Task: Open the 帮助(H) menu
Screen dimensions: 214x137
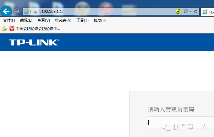Action: point(100,20)
